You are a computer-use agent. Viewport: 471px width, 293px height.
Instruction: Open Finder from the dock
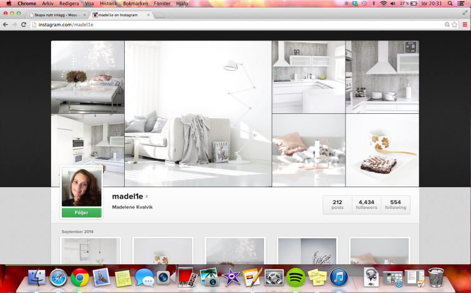click(37, 277)
